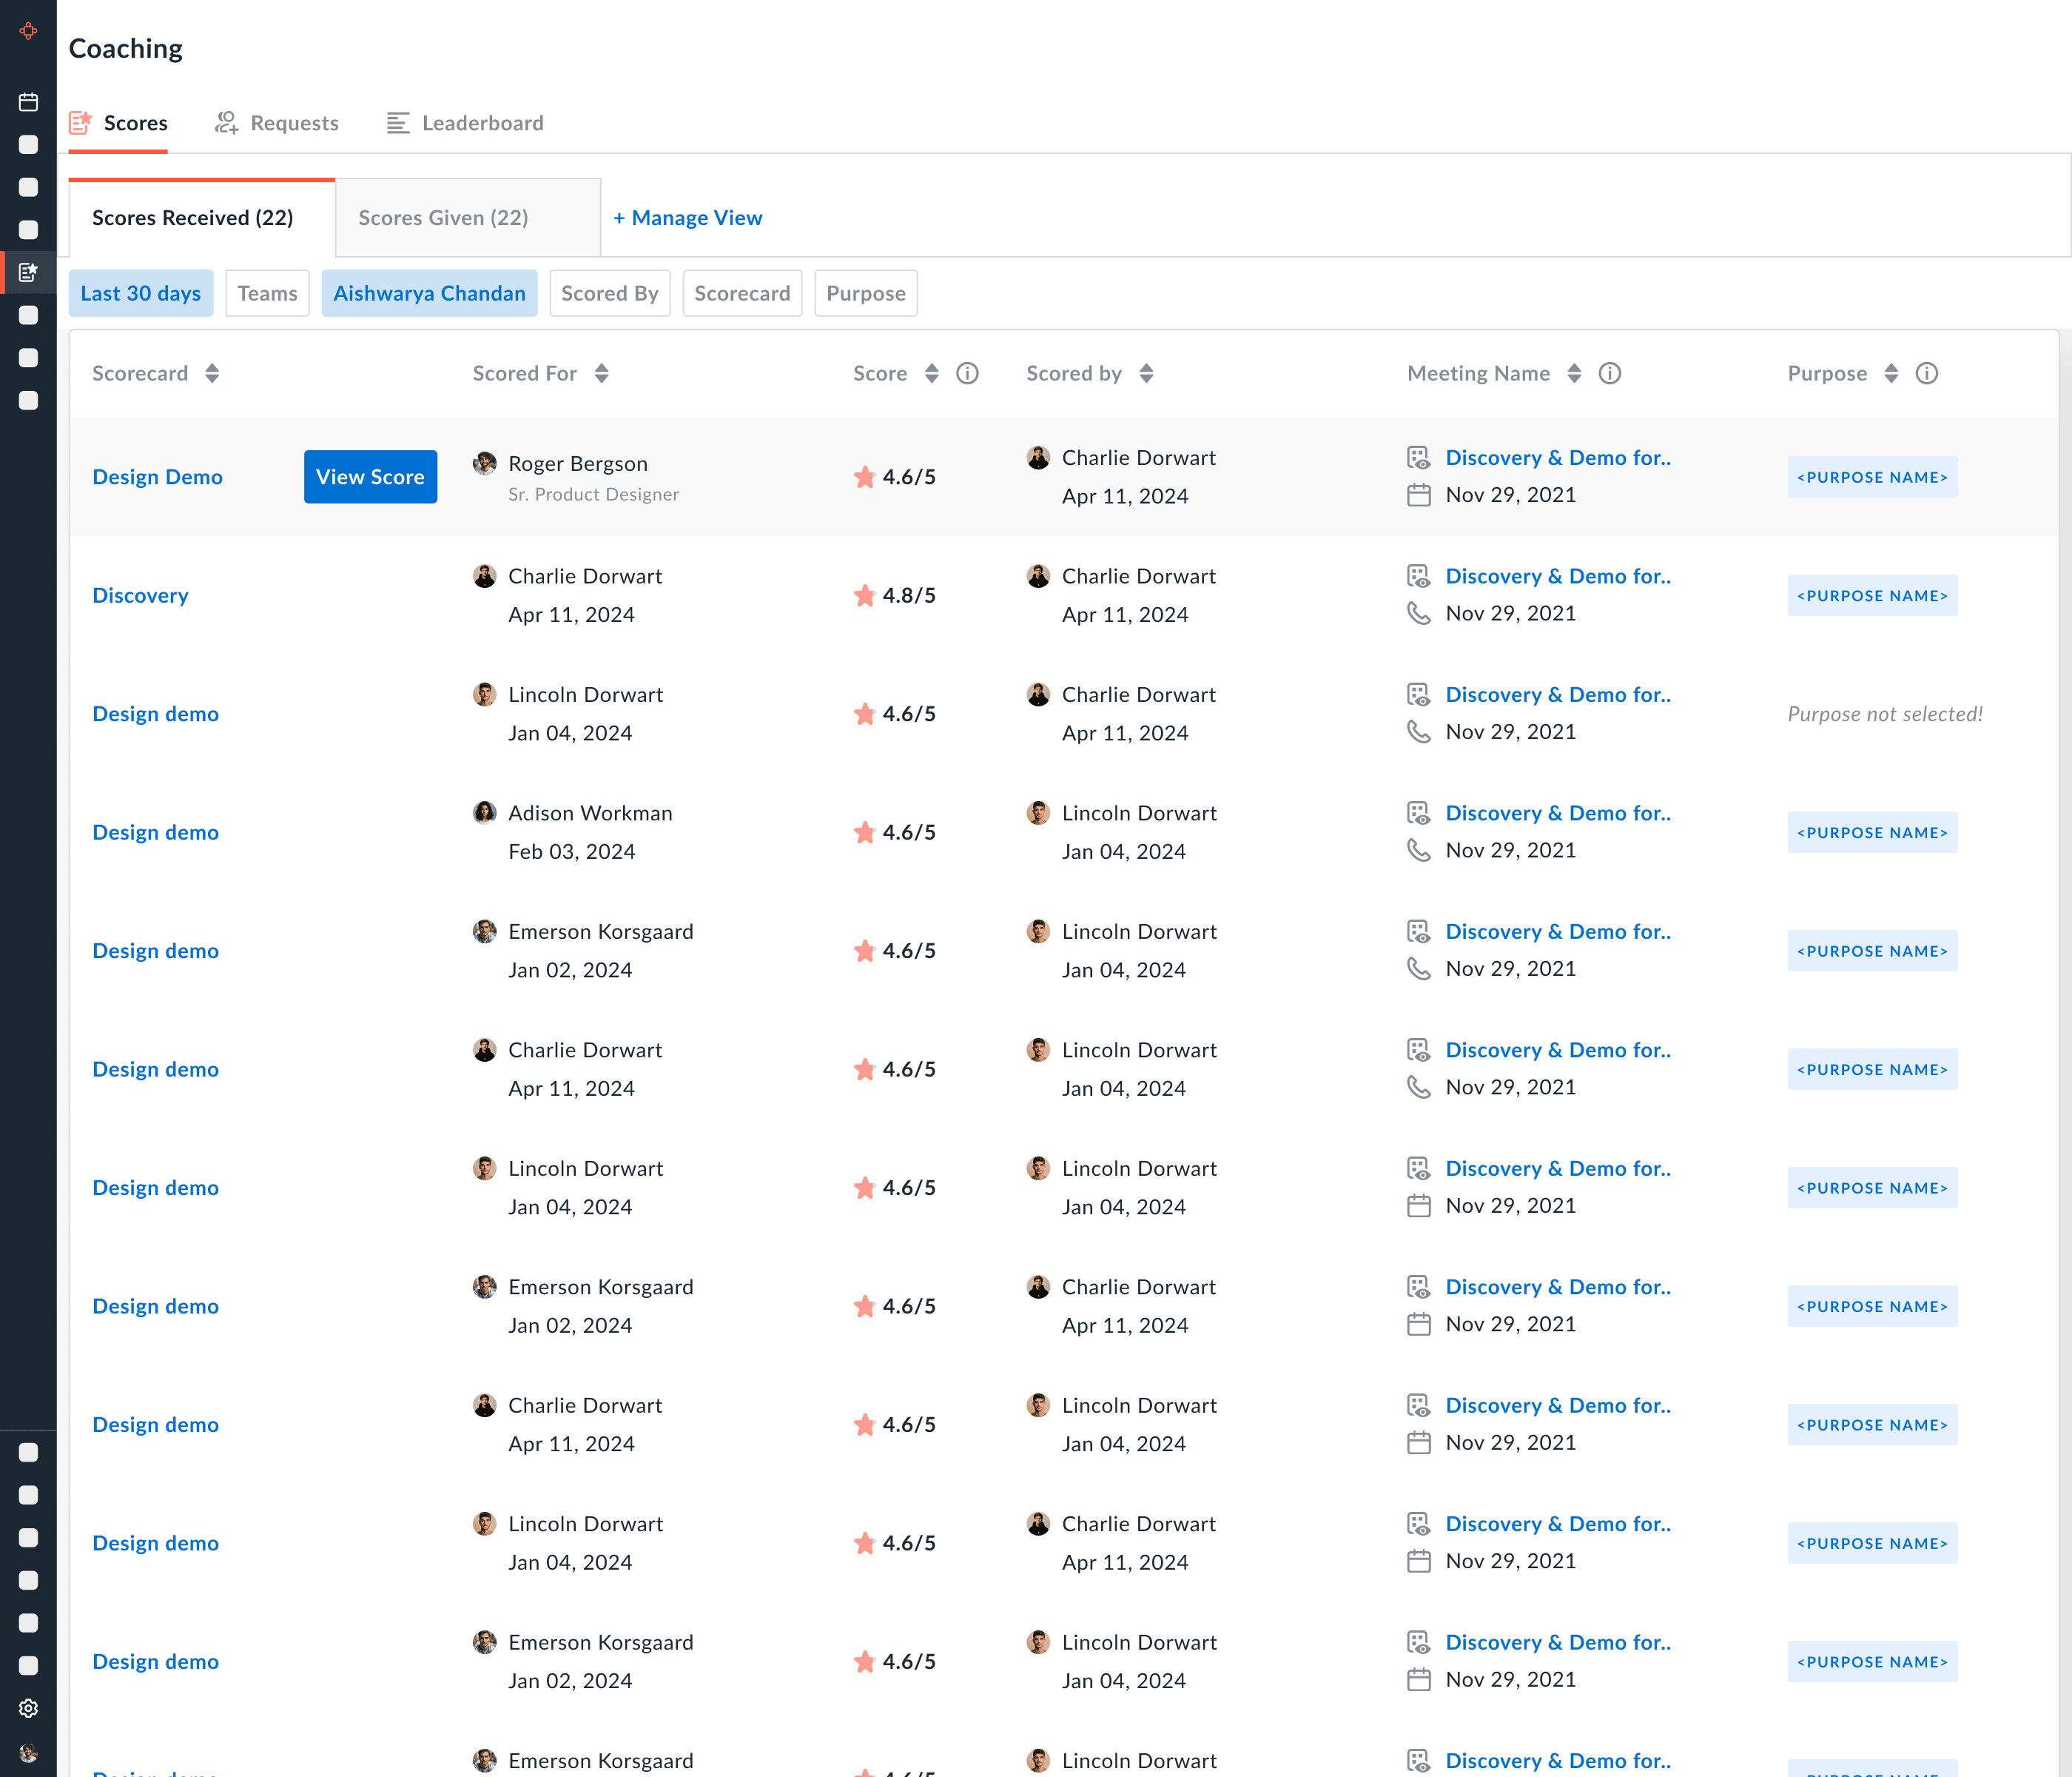Click the calendar icon in left sidebar
Viewport: 2072px width, 1777px height.
(28, 102)
